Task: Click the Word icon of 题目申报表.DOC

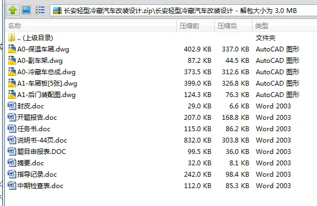Action: point(12,151)
